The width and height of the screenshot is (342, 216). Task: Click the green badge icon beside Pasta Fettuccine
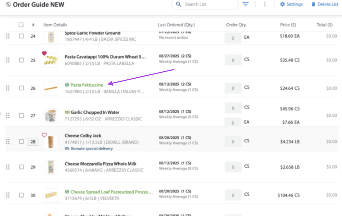pyautogui.click(x=67, y=85)
